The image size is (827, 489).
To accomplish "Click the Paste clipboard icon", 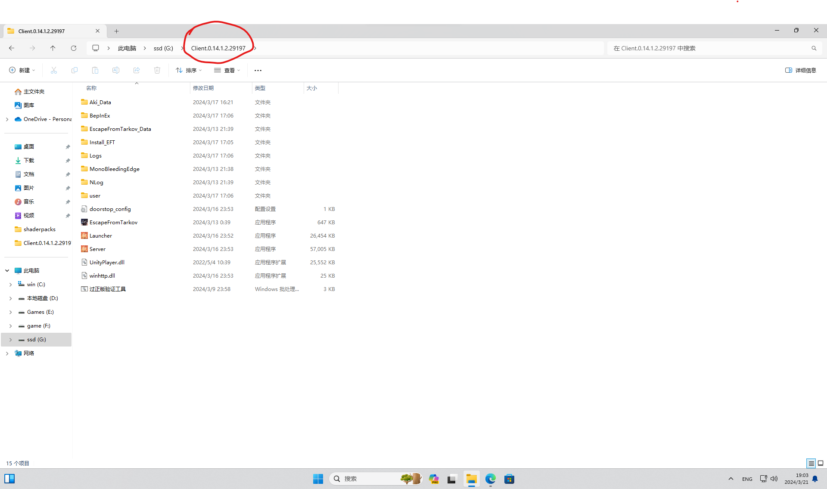I will [x=95, y=70].
